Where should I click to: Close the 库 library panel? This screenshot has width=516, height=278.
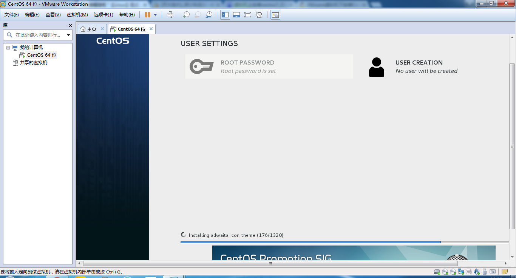tap(70, 25)
